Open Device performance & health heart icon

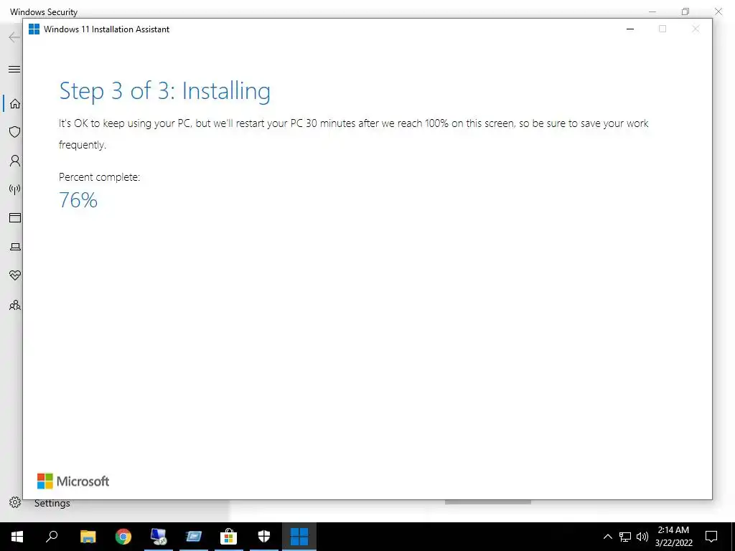(15, 275)
